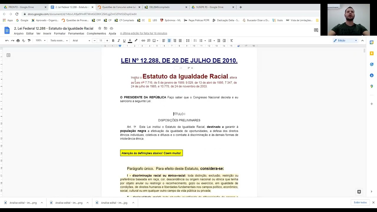Go to the Docs home icon
Screen dimensions: 377x212
(7, 30)
